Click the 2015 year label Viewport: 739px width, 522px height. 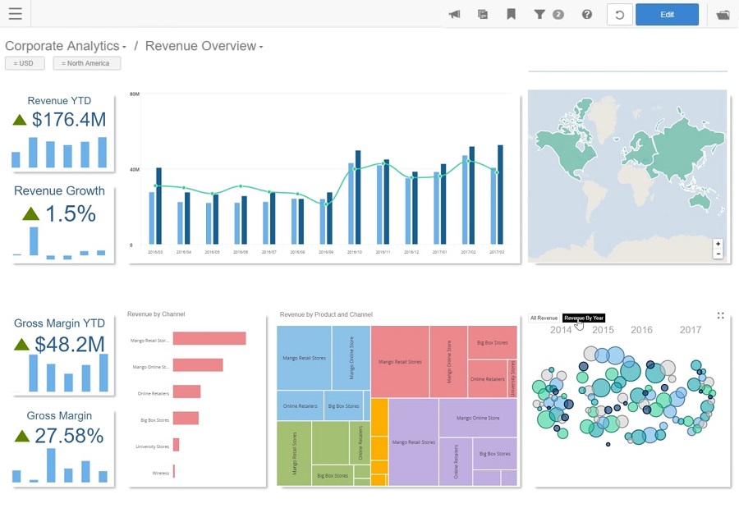click(x=603, y=330)
